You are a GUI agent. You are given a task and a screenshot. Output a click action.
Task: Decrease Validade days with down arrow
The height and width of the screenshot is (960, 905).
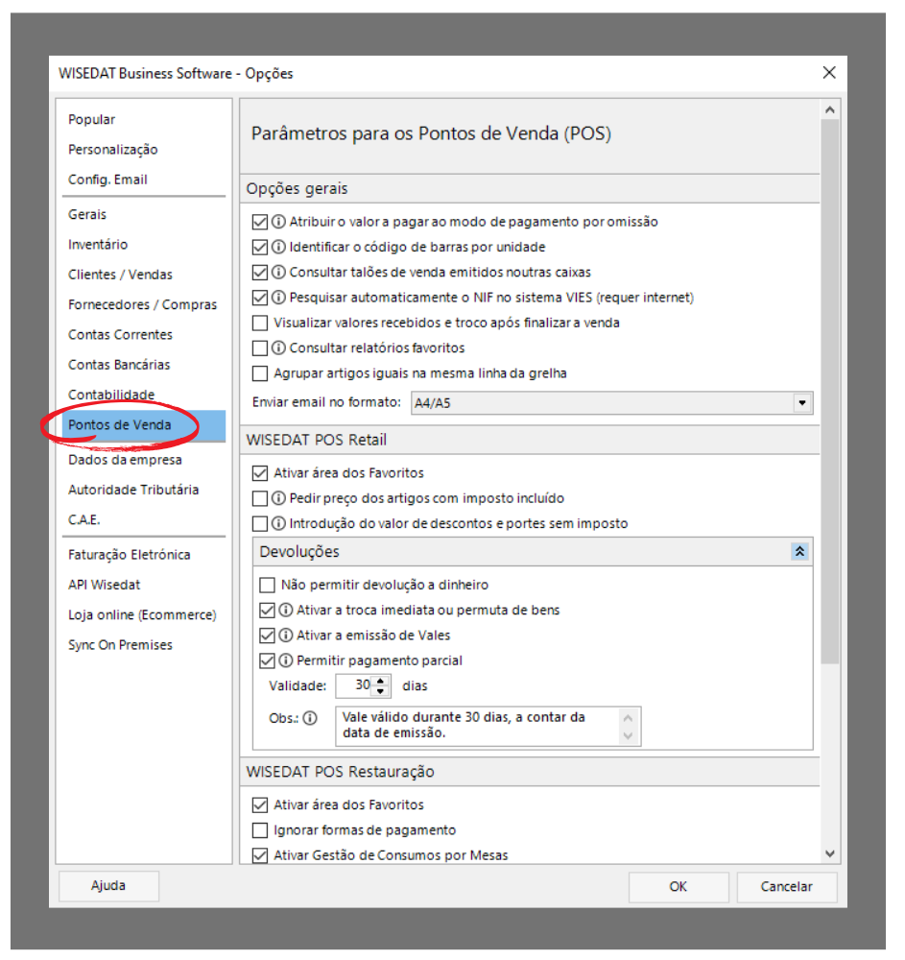pyautogui.click(x=381, y=690)
